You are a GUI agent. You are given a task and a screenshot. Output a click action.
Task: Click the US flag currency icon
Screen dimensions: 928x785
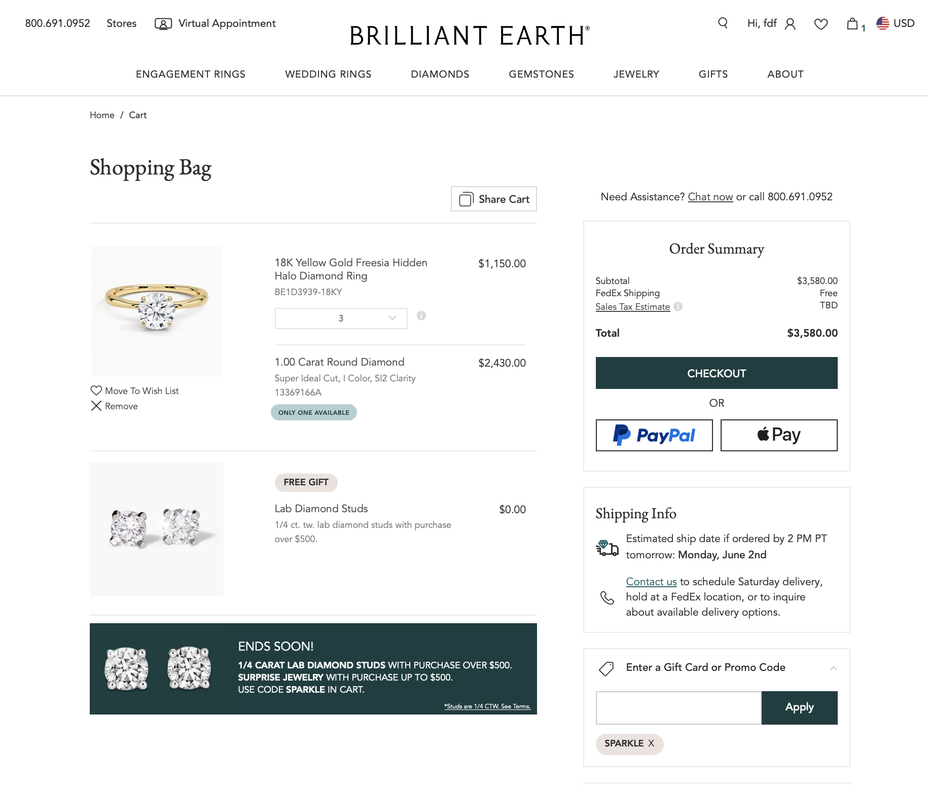pos(883,23)
